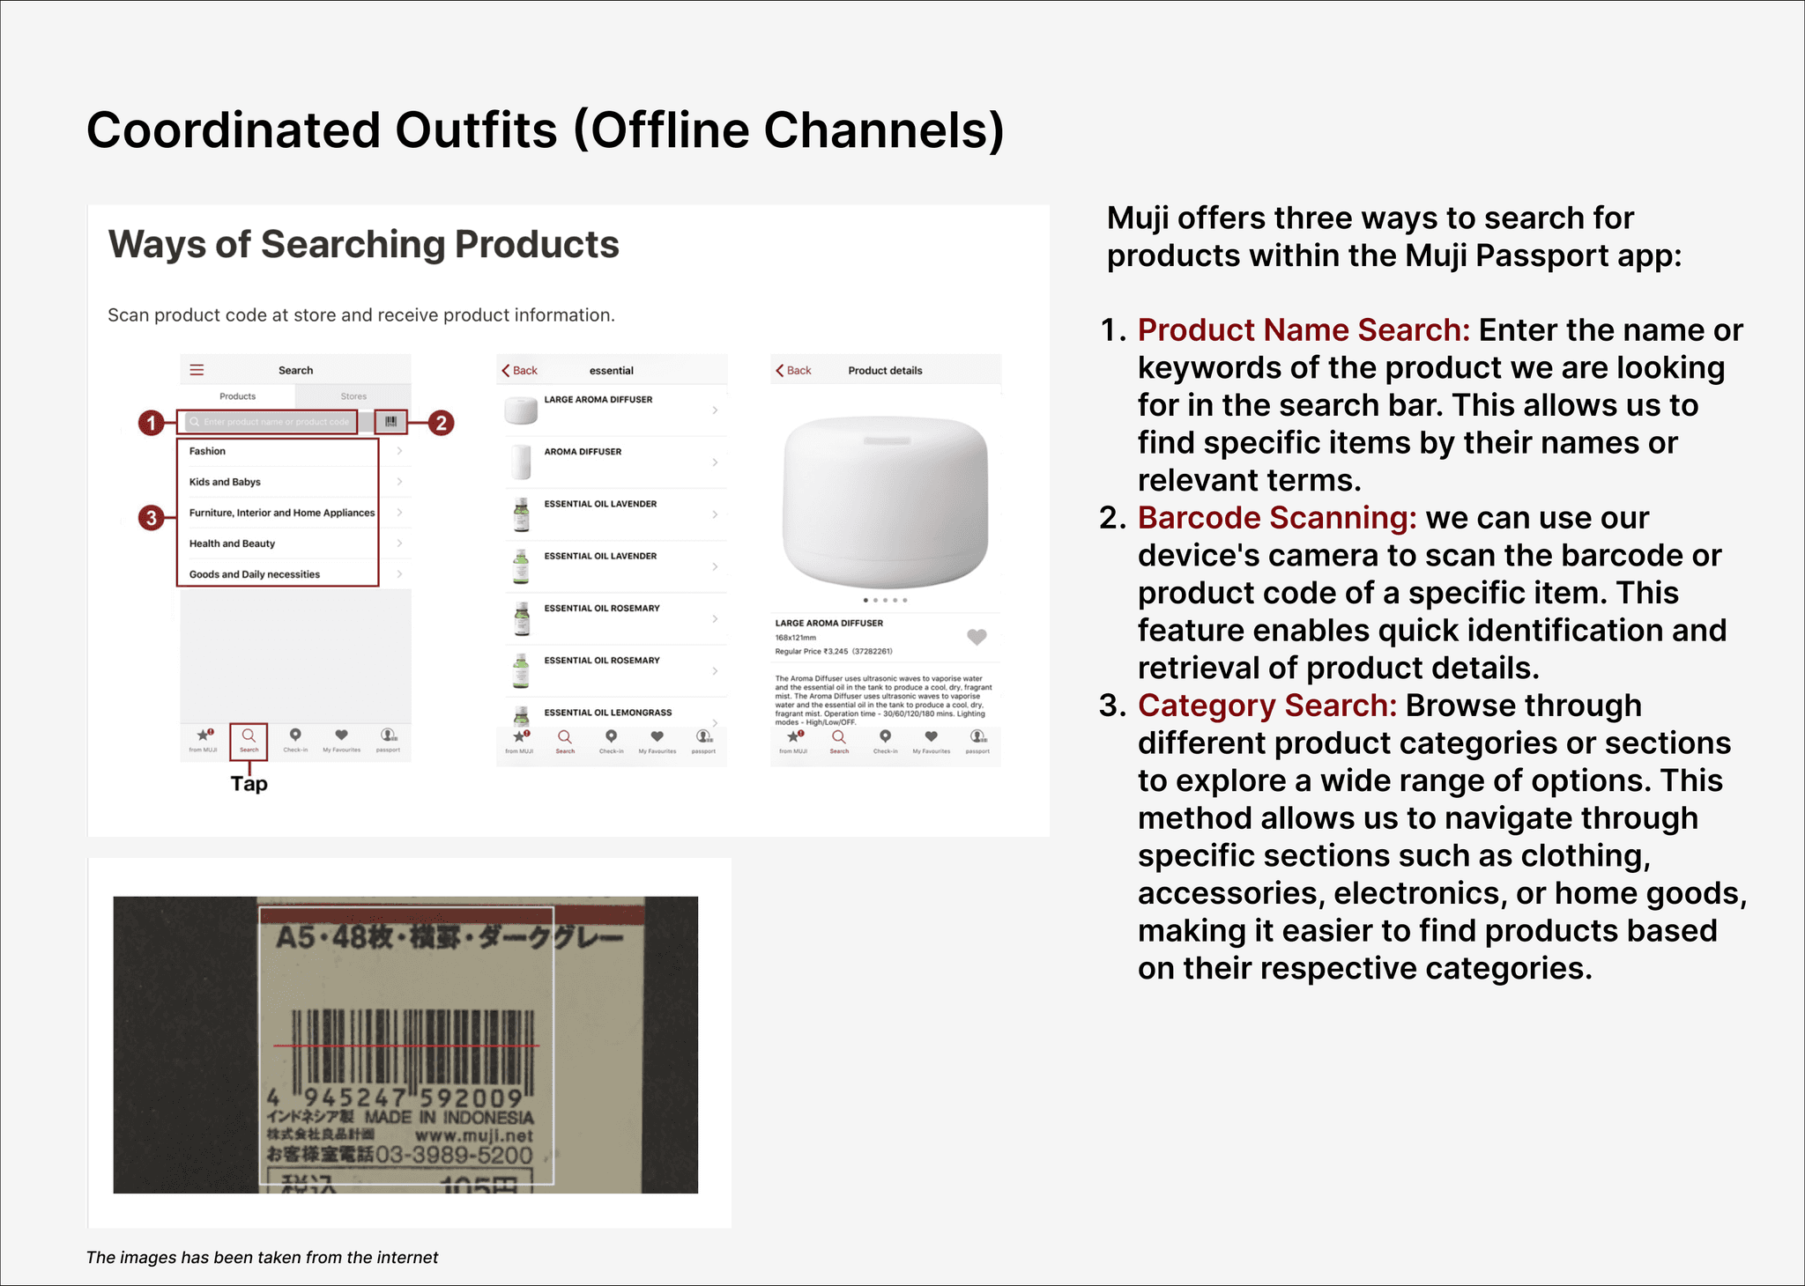1805x1286 pixels.
Task: Expand the Health and Beauty row chevron
Action: [399, 543]
